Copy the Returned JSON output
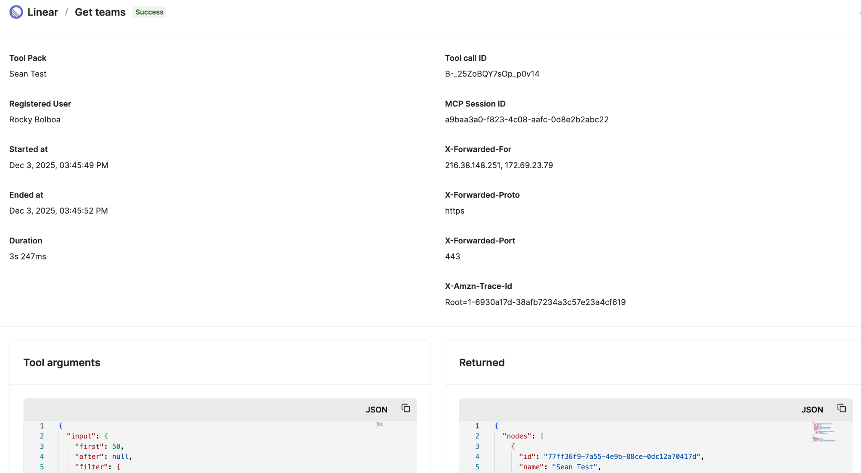The width and height of the screenshot is (861, 473). 841,408
